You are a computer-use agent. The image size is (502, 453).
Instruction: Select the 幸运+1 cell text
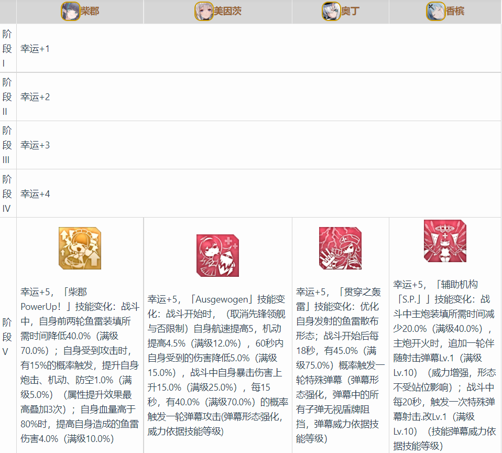click(x=35, y=49)
